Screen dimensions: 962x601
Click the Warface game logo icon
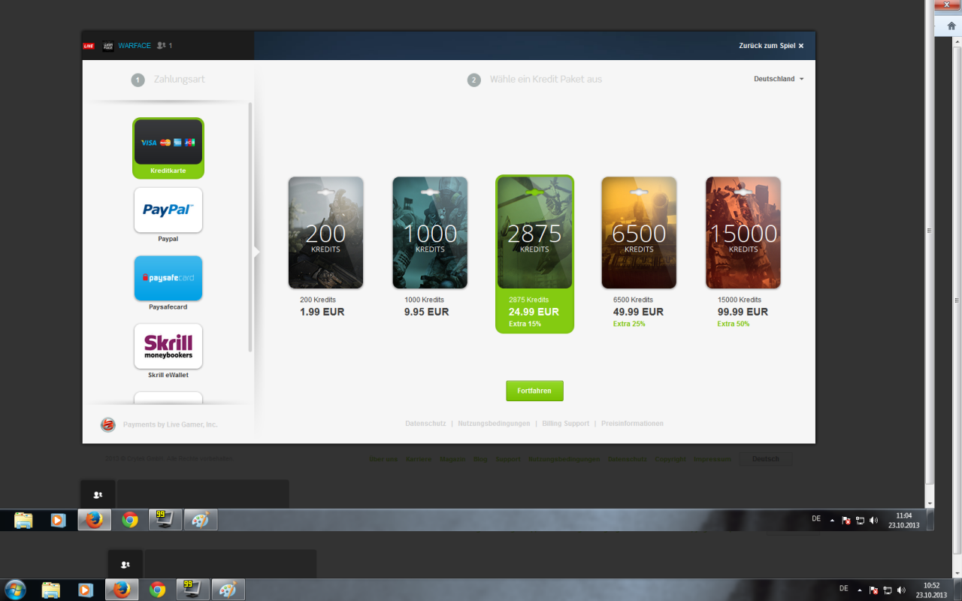(x=108, y=46)
